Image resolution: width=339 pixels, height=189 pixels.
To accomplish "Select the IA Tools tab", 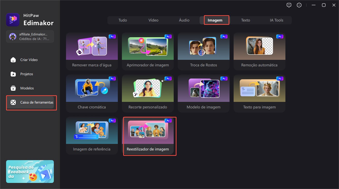I will pos(277,20).
